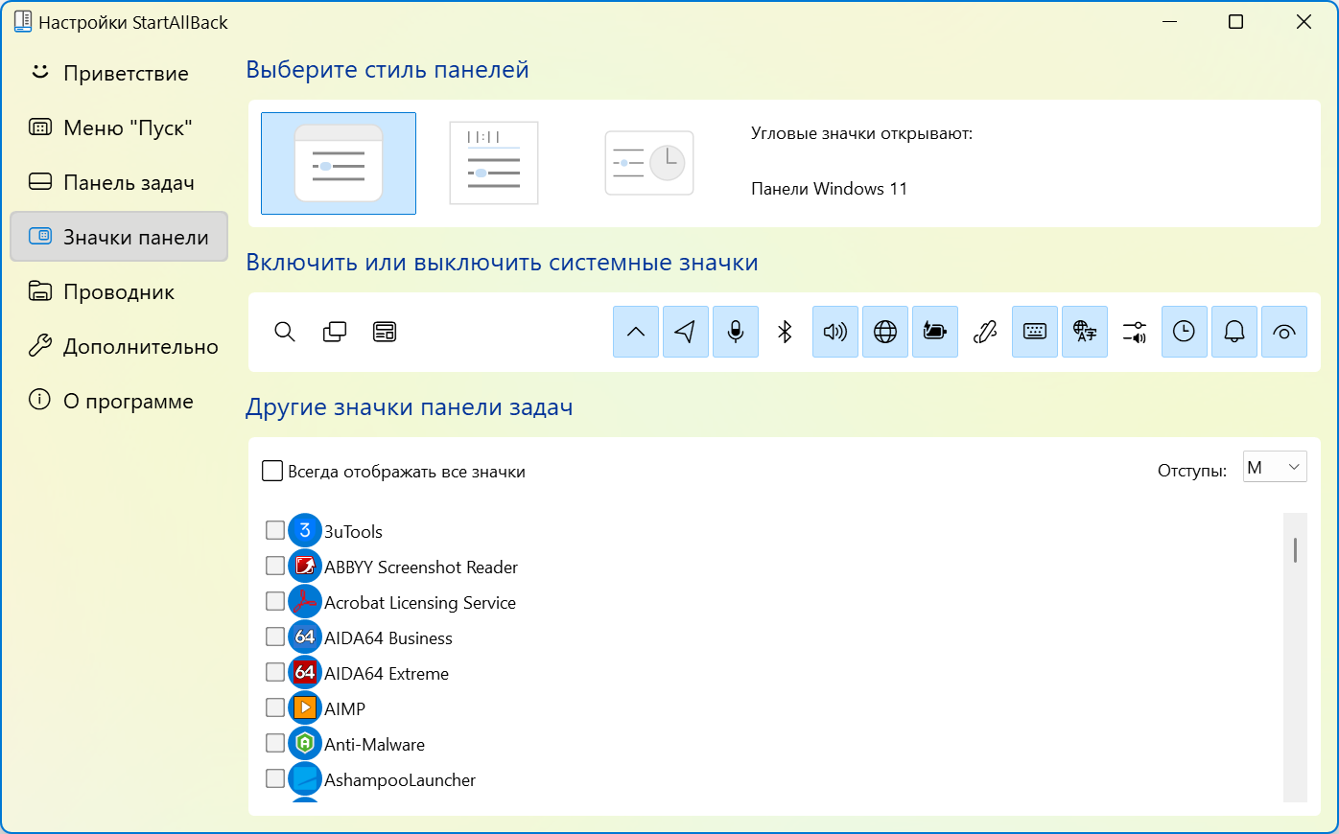Toggle the notifications bell system icon

point(1234,332)
